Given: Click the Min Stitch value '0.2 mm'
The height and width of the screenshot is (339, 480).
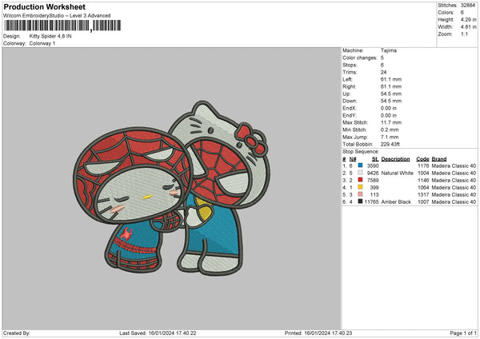Looking at the screenshot, I should point(390,130).
